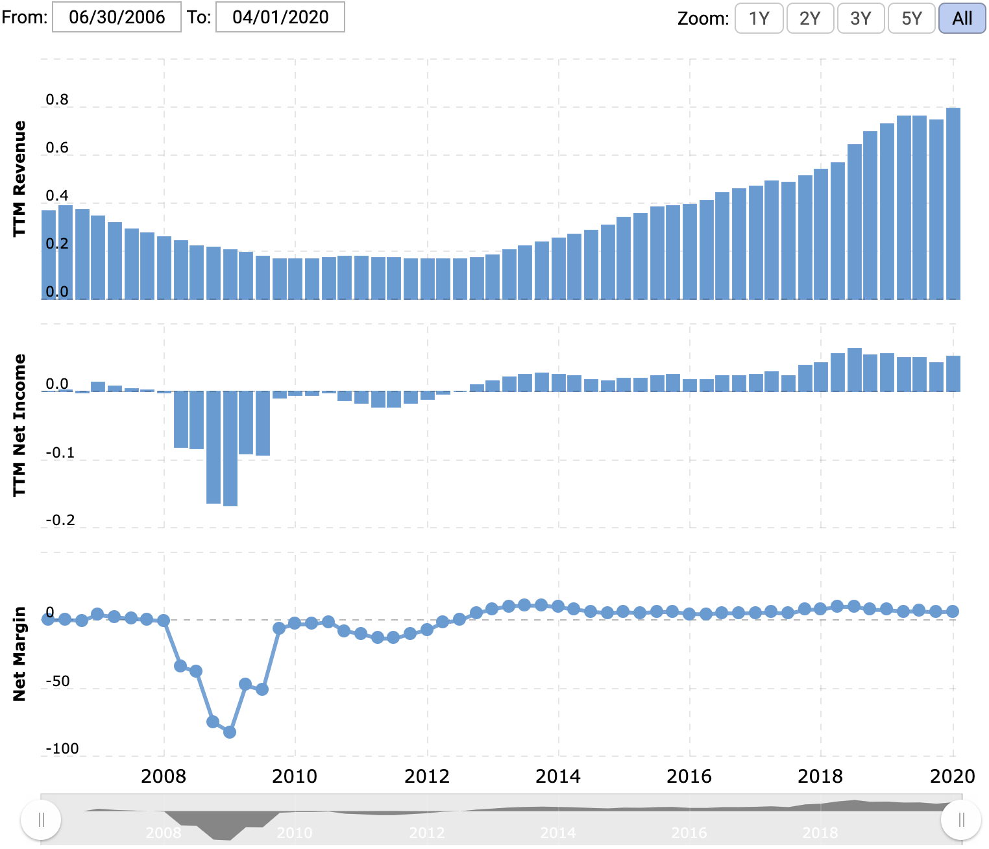989x849 pixels.
Task: Click the last Net Margin point at 2020
Action: pyautogui.click(x=953, y=611)
